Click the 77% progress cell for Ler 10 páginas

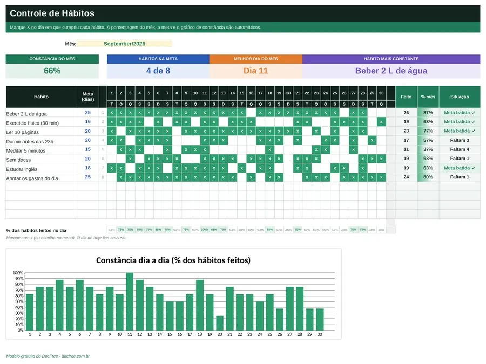(428, 131)
